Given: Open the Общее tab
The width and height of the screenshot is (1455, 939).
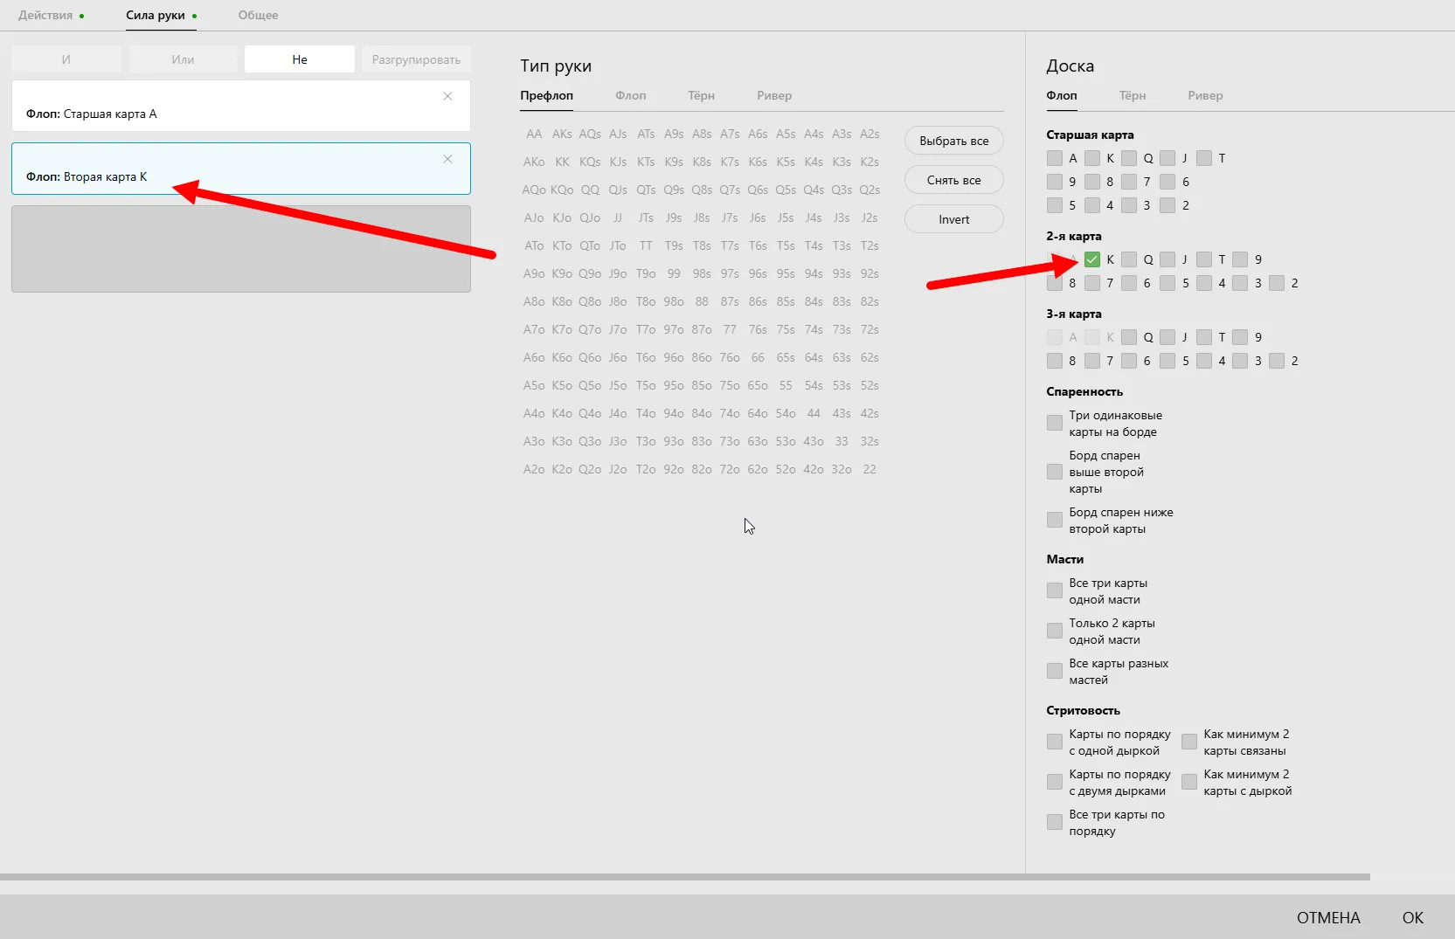Looking at the screenshot, I should pos(258,15).
